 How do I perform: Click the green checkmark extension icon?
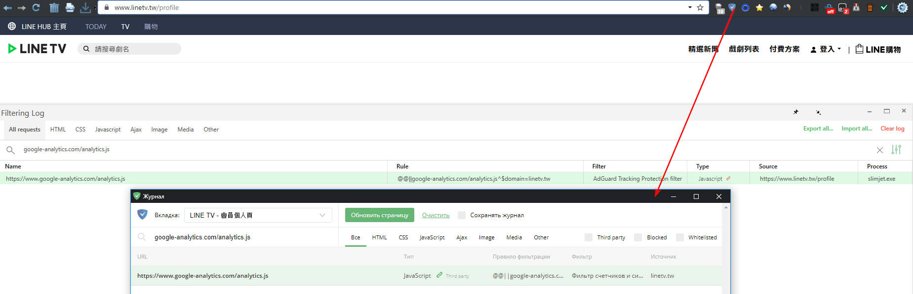point(884,7)
